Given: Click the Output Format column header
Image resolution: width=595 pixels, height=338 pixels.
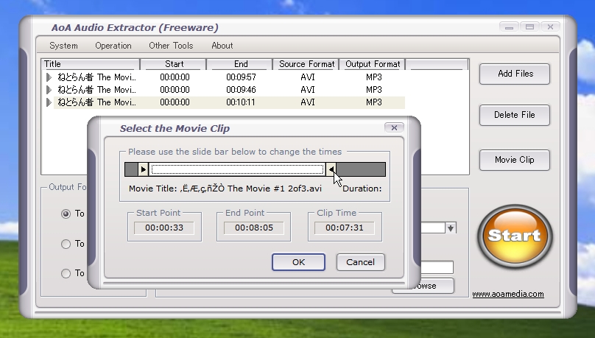Looking at the screenshot, I should (373, 64).
